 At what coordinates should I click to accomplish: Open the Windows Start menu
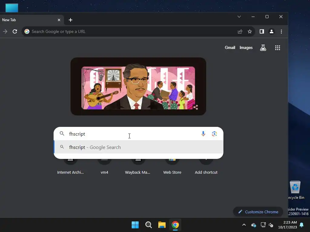tap(135, 225)
